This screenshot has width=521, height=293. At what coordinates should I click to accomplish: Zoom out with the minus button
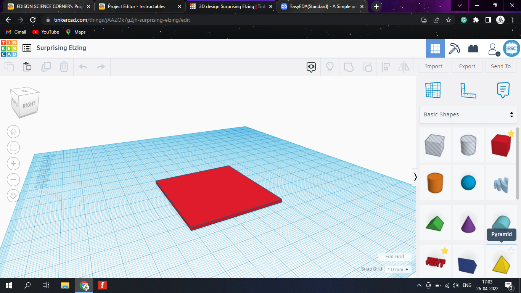click(13, 180)
